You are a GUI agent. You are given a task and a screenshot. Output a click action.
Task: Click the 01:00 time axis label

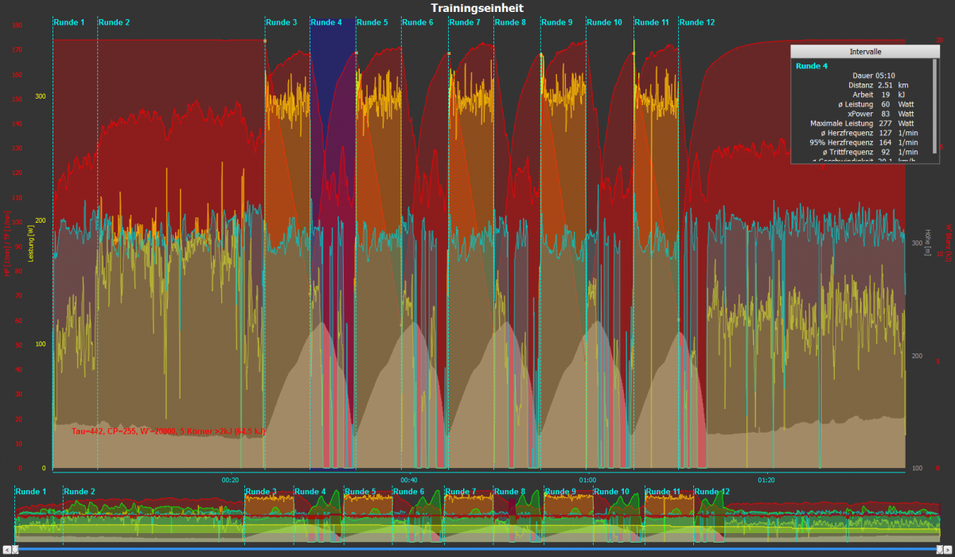(587, 480)
